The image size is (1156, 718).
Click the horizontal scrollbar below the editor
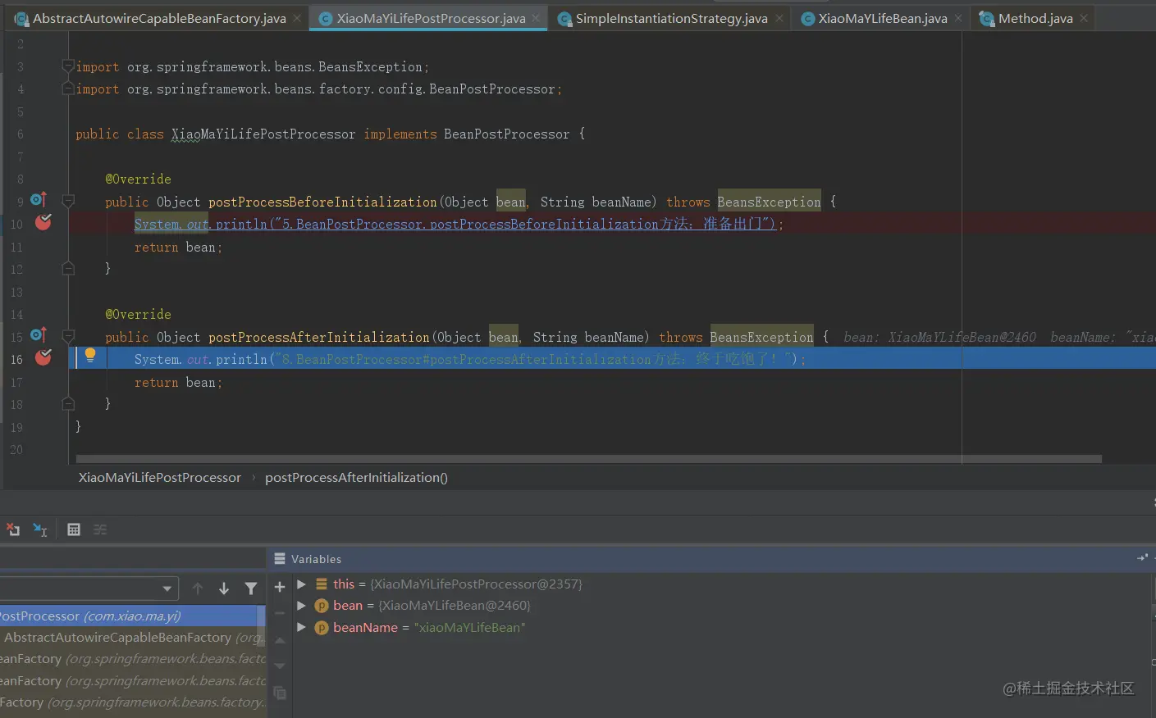coord(588,459)
